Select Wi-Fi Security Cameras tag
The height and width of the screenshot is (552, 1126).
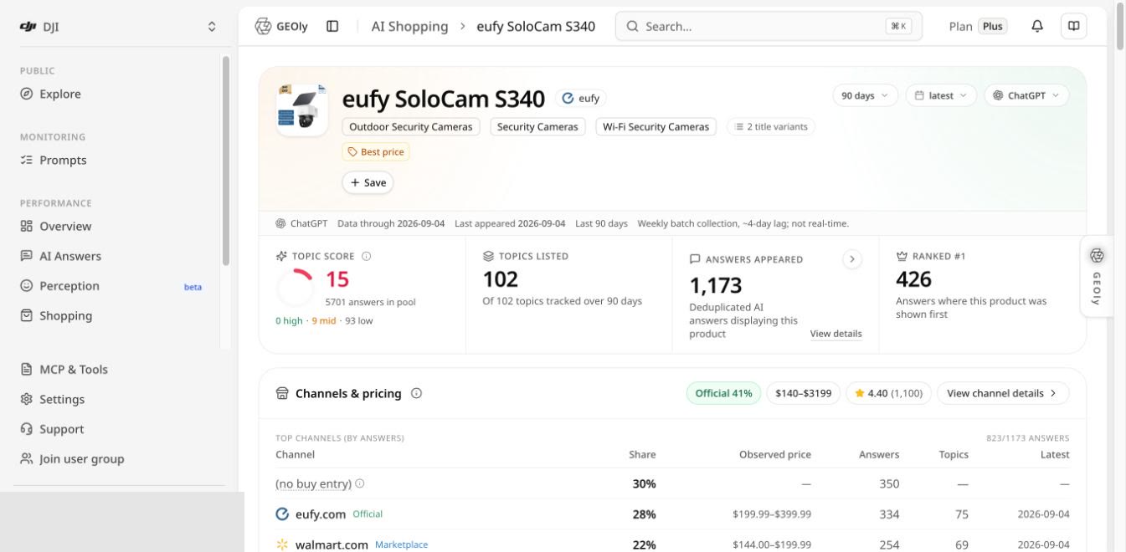tap(656, 127)
